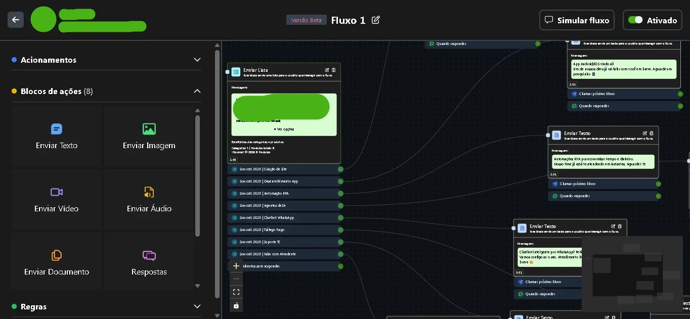The height and width of the screenshot is (319, 690).
Task: Select option Automação RPA
Action: pyautogui.click(x=285, y=194)
